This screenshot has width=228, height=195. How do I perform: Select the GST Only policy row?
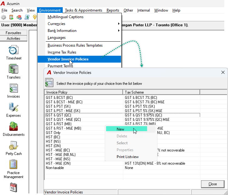pos(75,133)
